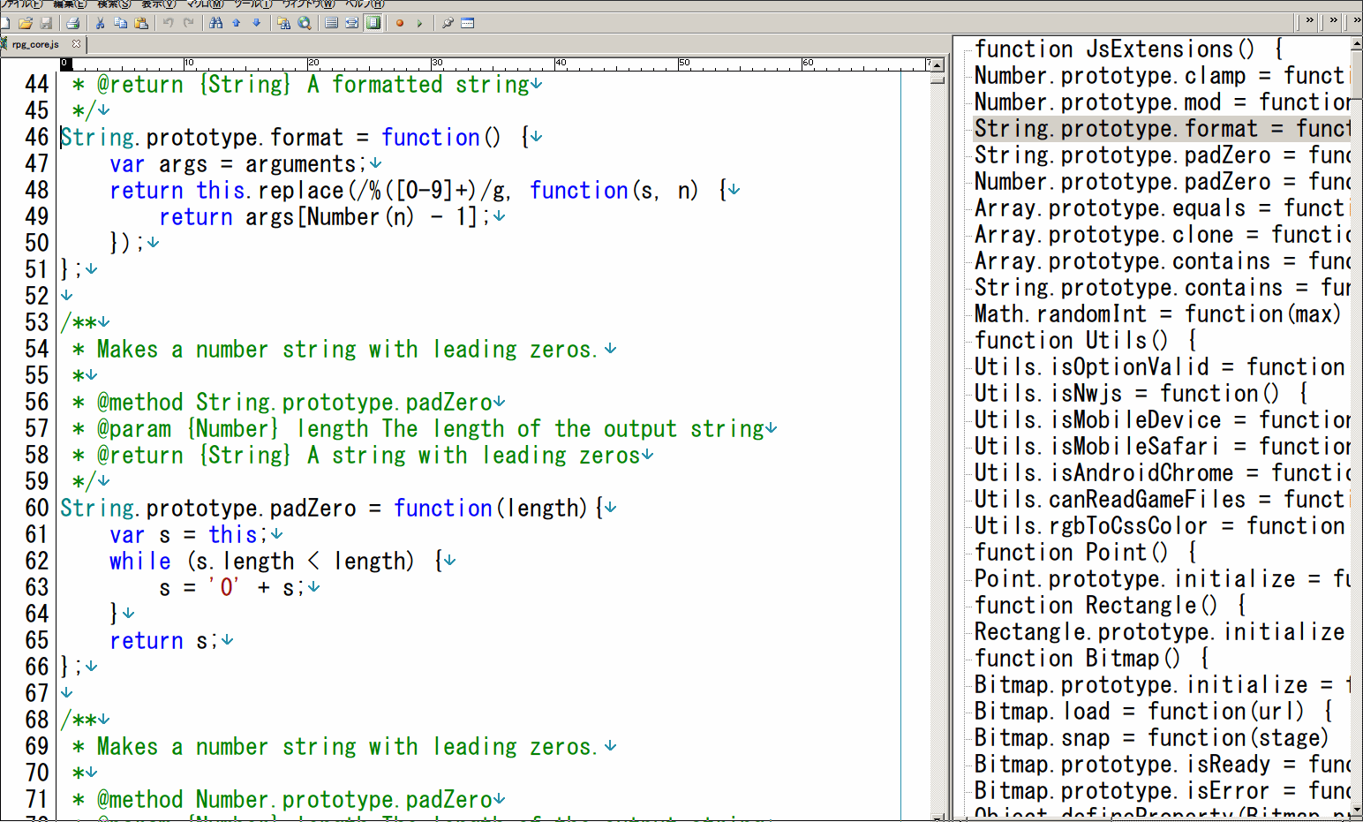Expand the first toolbar overflow chevron
Viewport: 1363px width, 822px height.
coord(1309,20)
